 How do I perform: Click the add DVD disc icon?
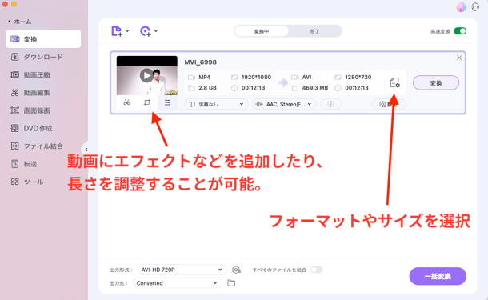(x=146, y=31)
